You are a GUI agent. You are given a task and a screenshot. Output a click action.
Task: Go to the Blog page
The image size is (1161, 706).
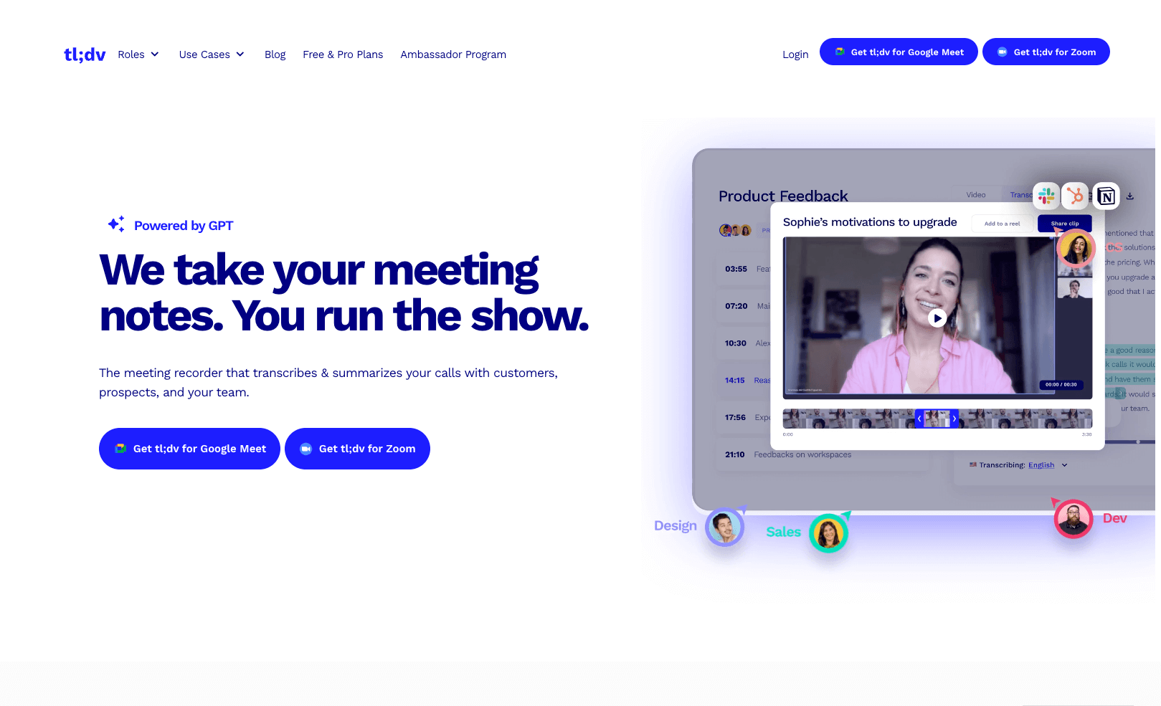click(x=275, y=54)
